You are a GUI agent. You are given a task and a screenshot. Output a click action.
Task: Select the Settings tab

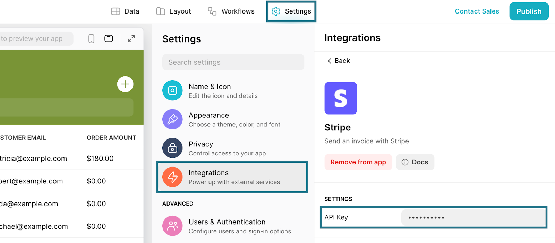tap(291, 11)
